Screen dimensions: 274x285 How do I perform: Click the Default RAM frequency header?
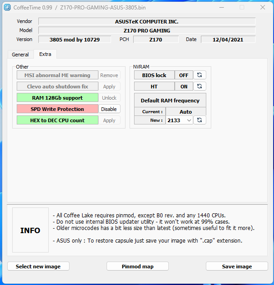coord(170,100)
